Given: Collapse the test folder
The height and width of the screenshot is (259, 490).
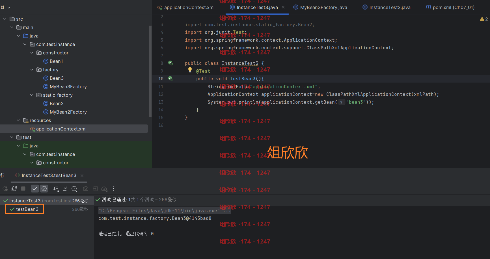Looking at the screenshot, I should (x=12, y=137).
